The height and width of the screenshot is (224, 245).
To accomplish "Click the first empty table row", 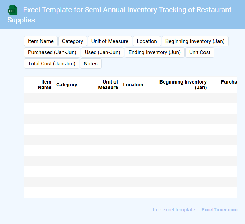I will click(x=130, y=98).
